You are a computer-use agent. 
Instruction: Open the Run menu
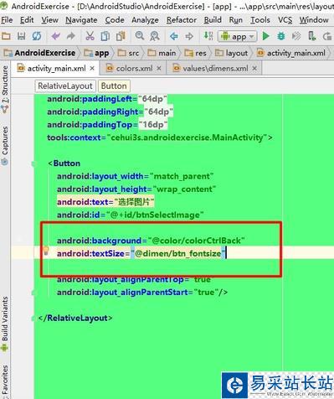(x=236, y=20)
